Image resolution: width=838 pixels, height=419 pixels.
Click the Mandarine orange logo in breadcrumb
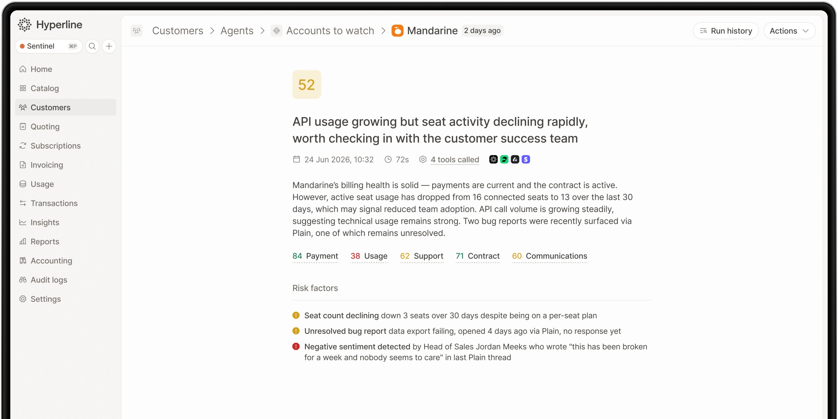pyautogui.click(x=397, y=31)
